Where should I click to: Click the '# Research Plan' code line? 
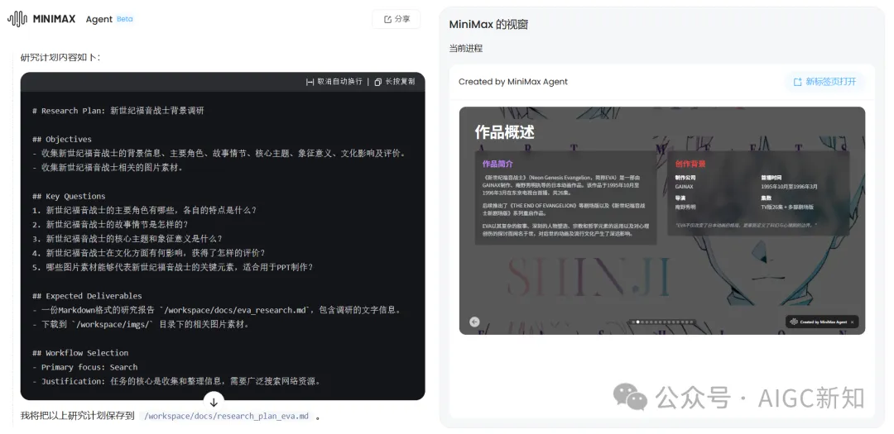[x=118, y=111]
